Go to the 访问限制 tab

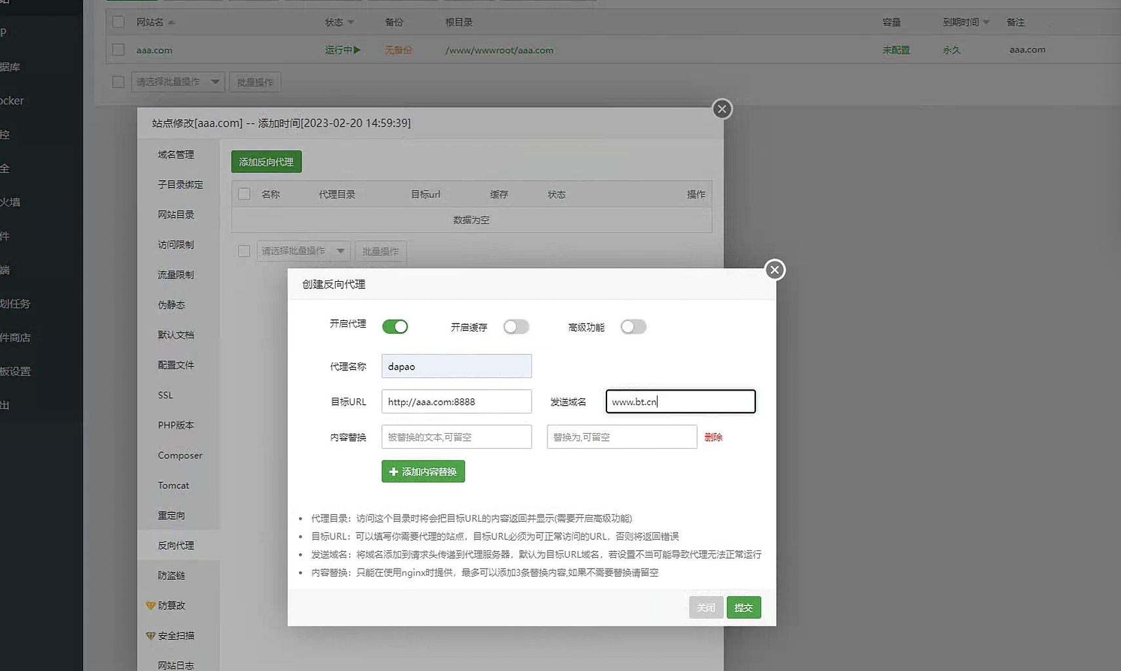click(x=176, y=245)
